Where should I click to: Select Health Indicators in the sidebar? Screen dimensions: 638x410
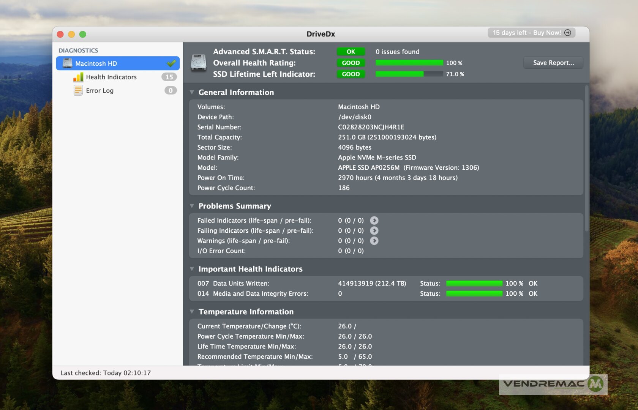[x=111, y=77]
